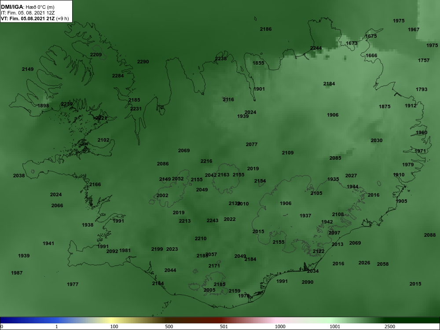Click the 2199 value label

click(157, 249)
